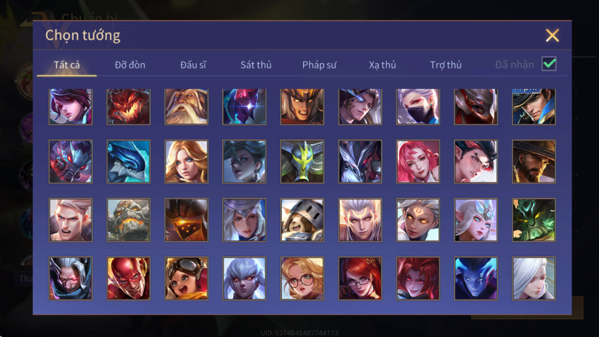
Task: Toggle the Đã nhận checkbox
Action: click(x=549, y=64)
